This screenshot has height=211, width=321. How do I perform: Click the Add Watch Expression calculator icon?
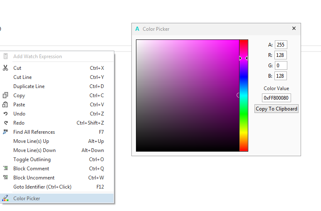tap(5, 56)
